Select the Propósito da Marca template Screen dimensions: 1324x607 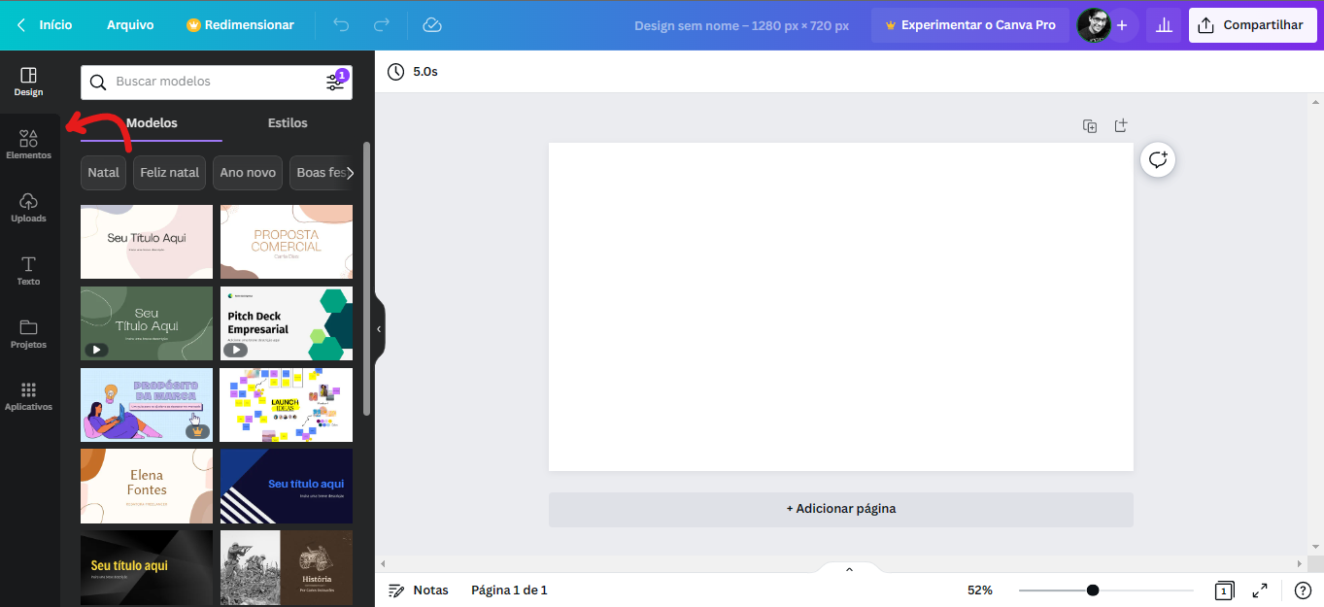click(147, 405)
